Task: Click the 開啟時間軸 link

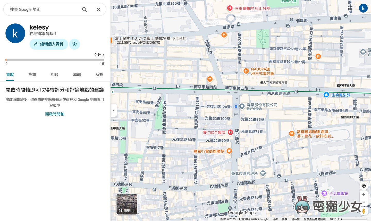Action: pyautogui.click(x=55, y=114)
